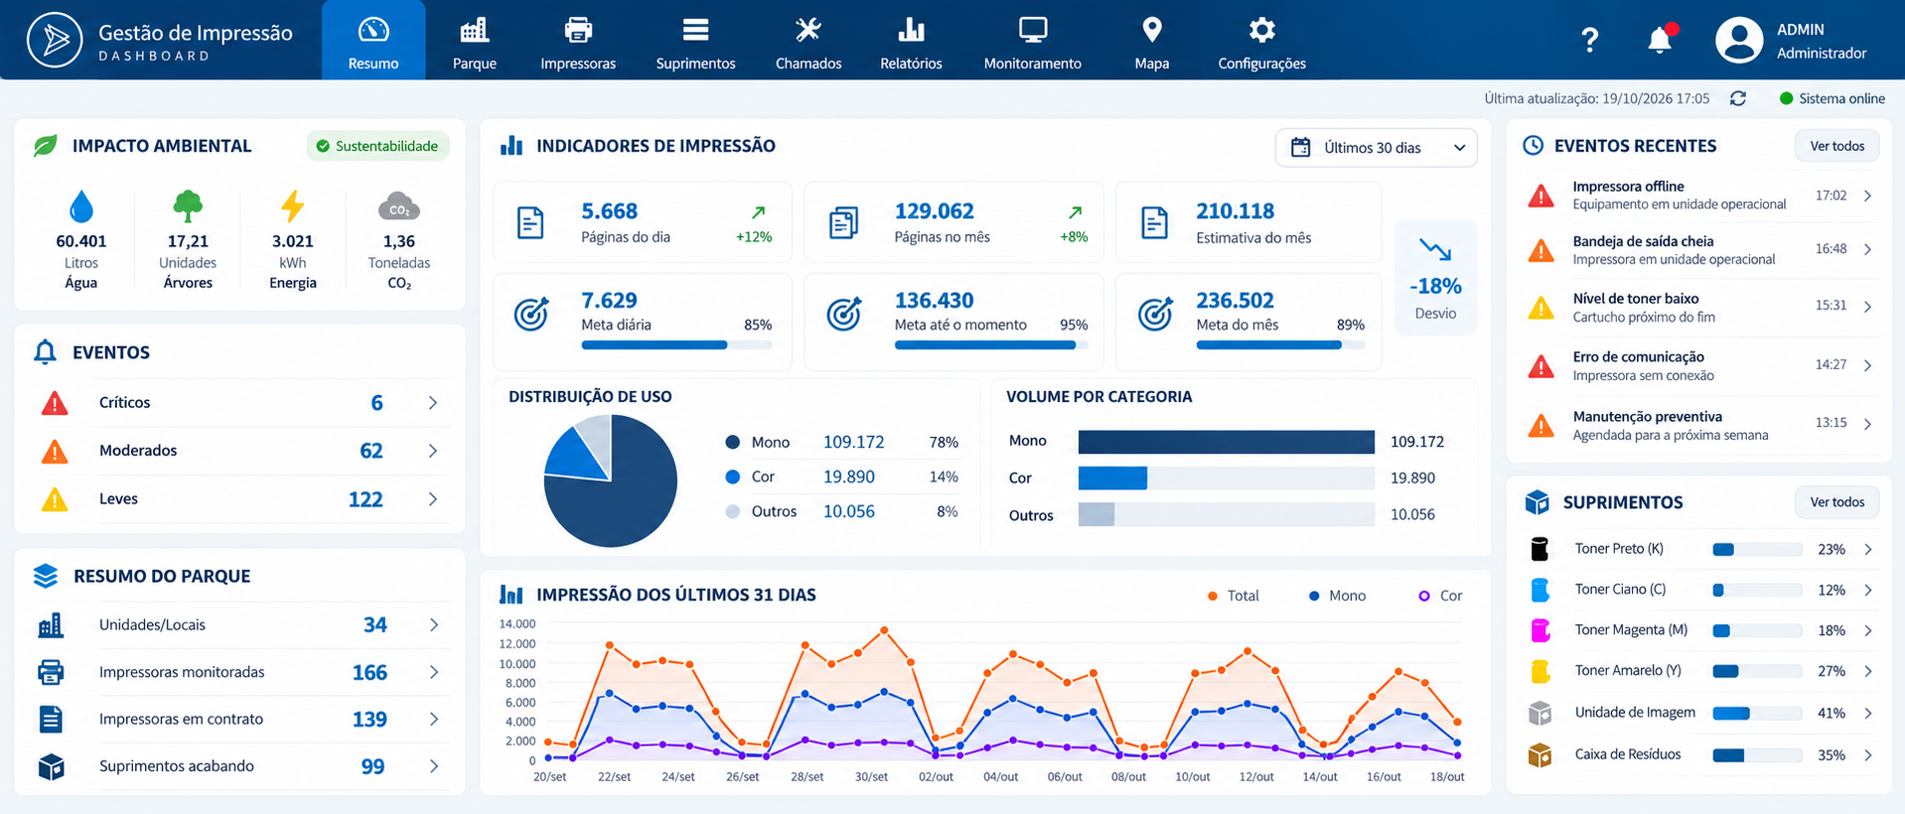
Task: Click the tree Árvores icon
Action: pos(188,205)
